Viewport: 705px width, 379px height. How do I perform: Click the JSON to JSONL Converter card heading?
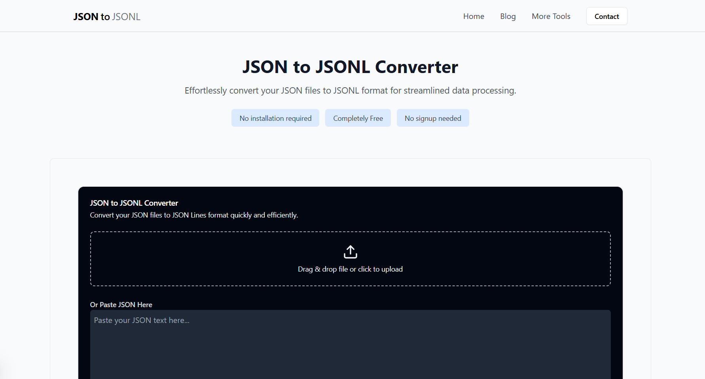134,203
